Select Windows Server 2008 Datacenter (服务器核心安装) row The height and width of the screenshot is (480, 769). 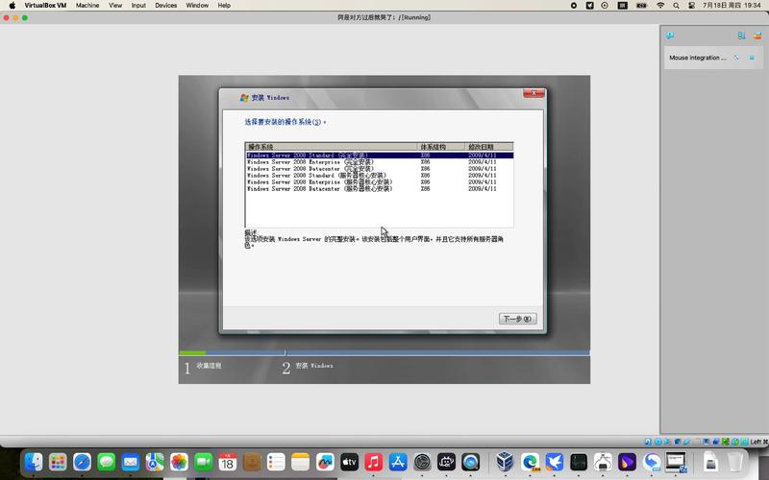tap(380, 188)
